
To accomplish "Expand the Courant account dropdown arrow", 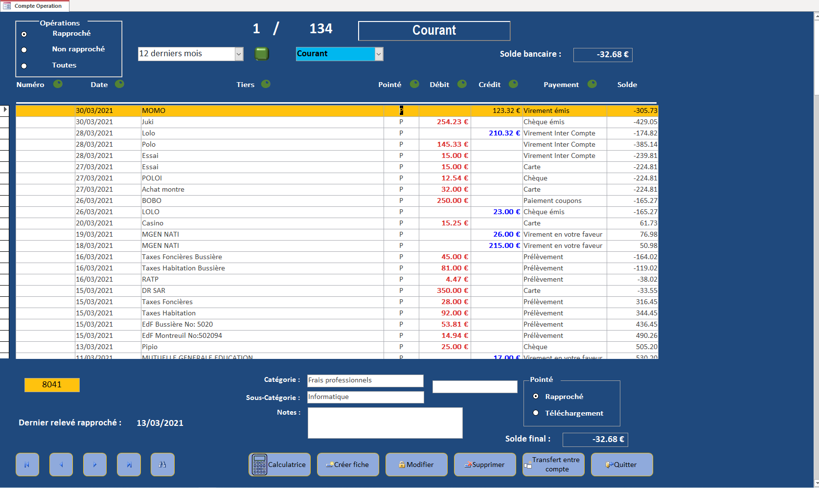I will tap(379, 54).
